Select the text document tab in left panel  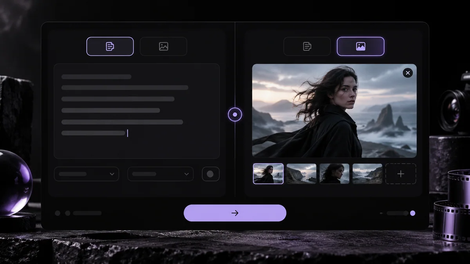tap(110, 46)
